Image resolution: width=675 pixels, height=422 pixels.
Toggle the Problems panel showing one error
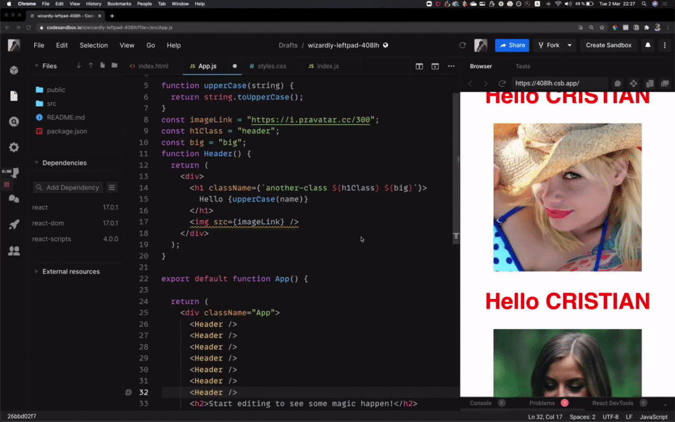coord(544,402)
